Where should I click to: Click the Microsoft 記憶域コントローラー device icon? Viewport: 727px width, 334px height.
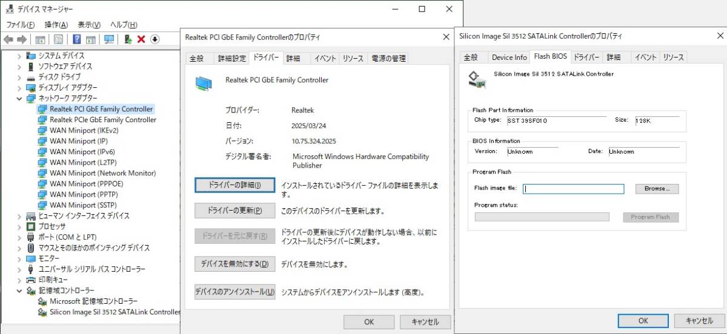click(42, 301)
